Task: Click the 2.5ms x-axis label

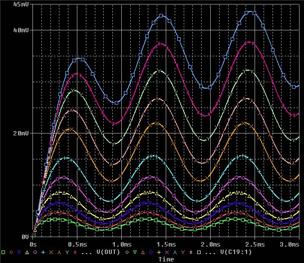Action: [x=255, y=245]
